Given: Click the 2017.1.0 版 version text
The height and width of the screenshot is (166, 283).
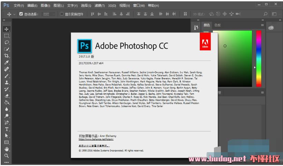Looking at the screenshot, I should coord(86,56).
